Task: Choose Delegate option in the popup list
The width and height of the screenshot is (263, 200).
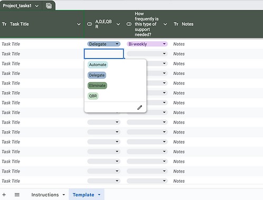Action: pos(97,75)
